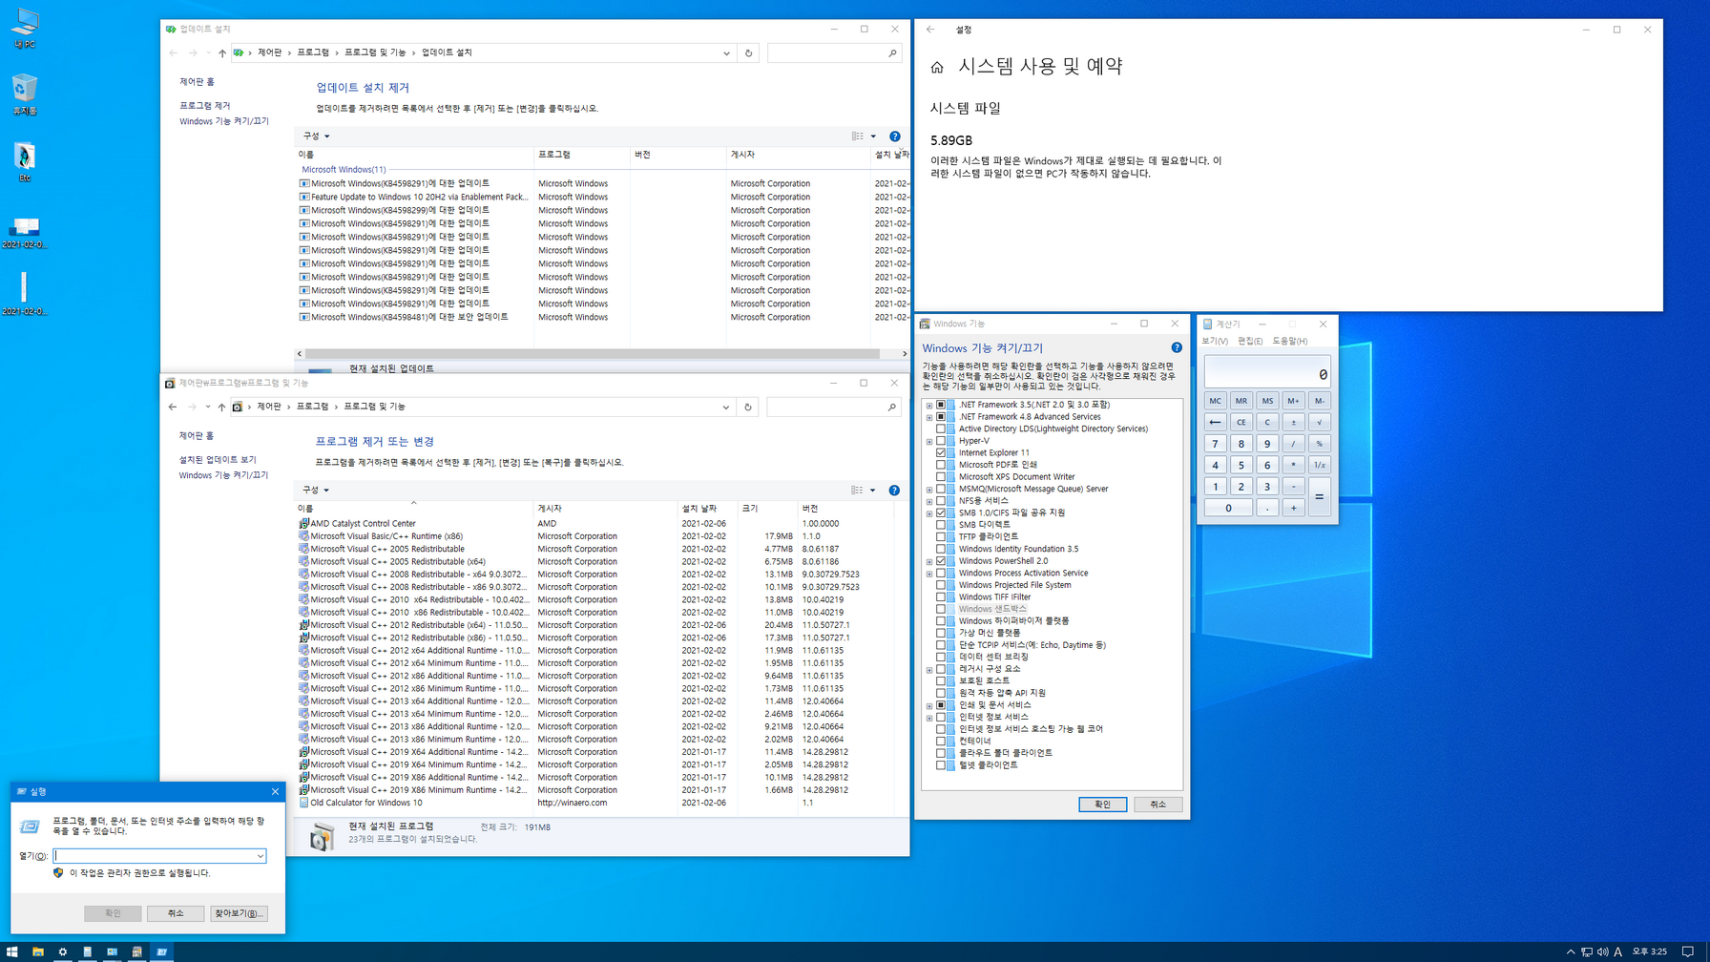The height and width of the screenshot is (962, 1710).
Task: Click 취소 in Windows 기능 dialog
Action: [x=1158, y=805]
